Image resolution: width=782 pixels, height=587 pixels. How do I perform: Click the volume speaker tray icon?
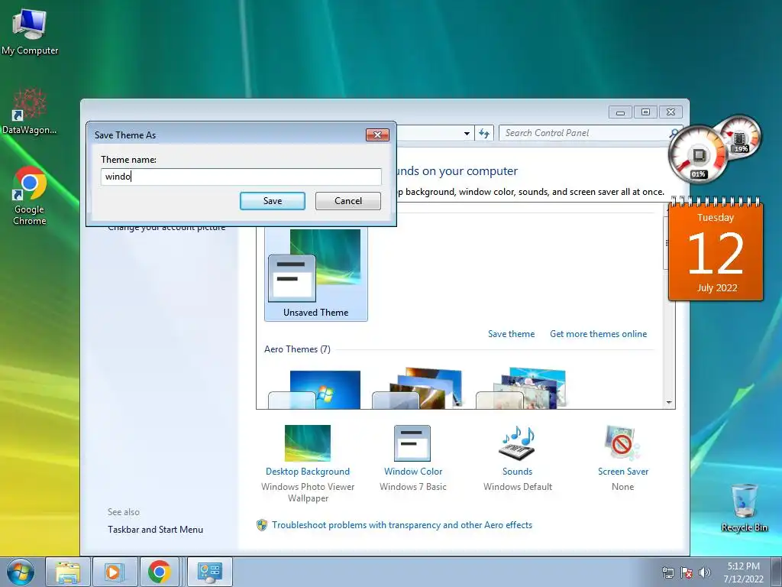click(704, 572)
